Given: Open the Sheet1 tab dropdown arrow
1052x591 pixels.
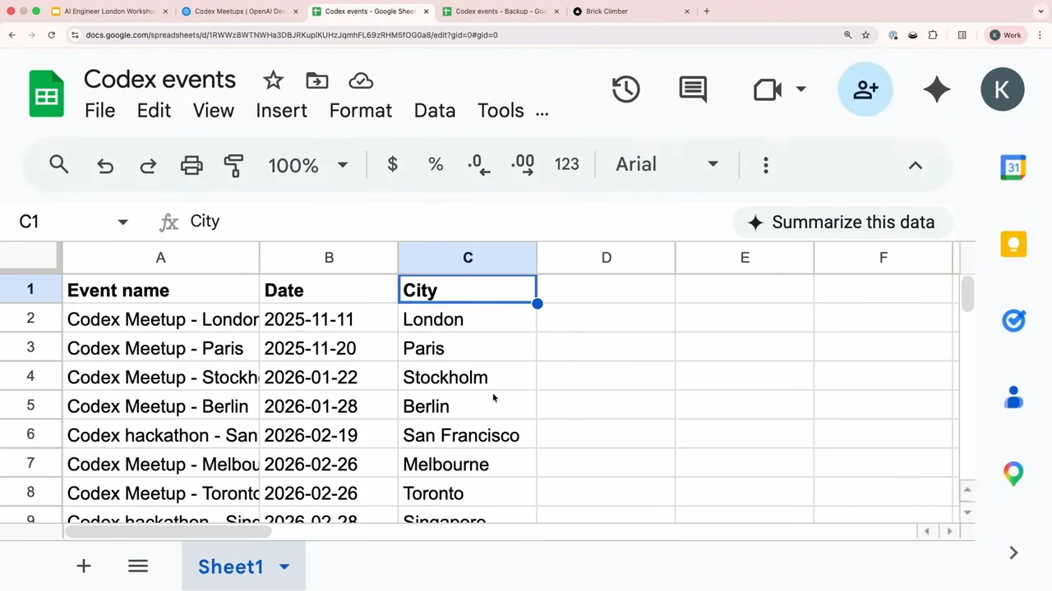Looking at the screenshot, I should click(284, 566).
